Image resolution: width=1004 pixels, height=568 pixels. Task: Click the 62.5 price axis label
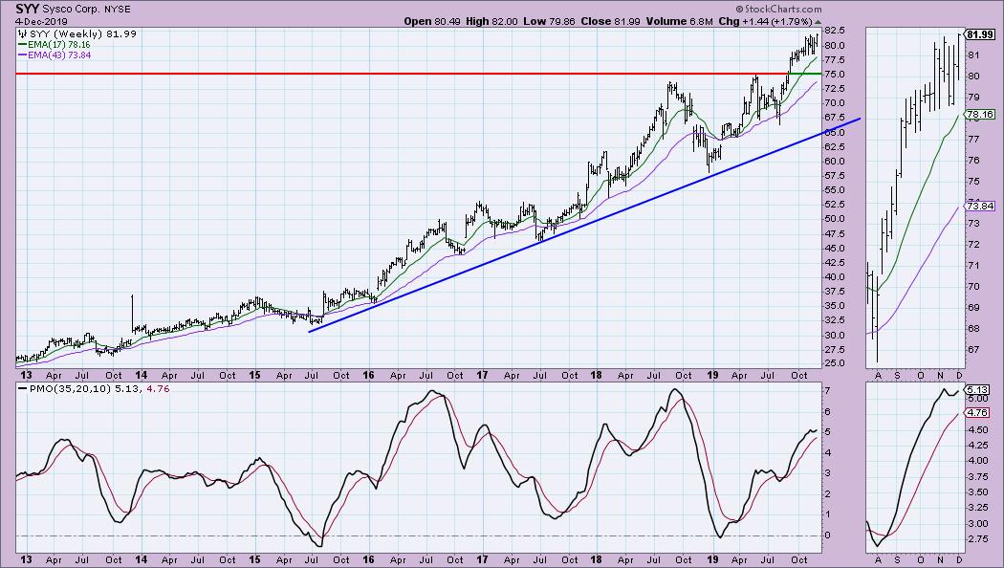[833, 146]
